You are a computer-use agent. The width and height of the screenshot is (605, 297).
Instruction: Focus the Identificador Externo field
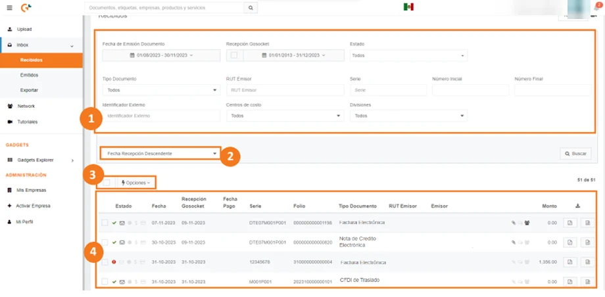point(161,116)
